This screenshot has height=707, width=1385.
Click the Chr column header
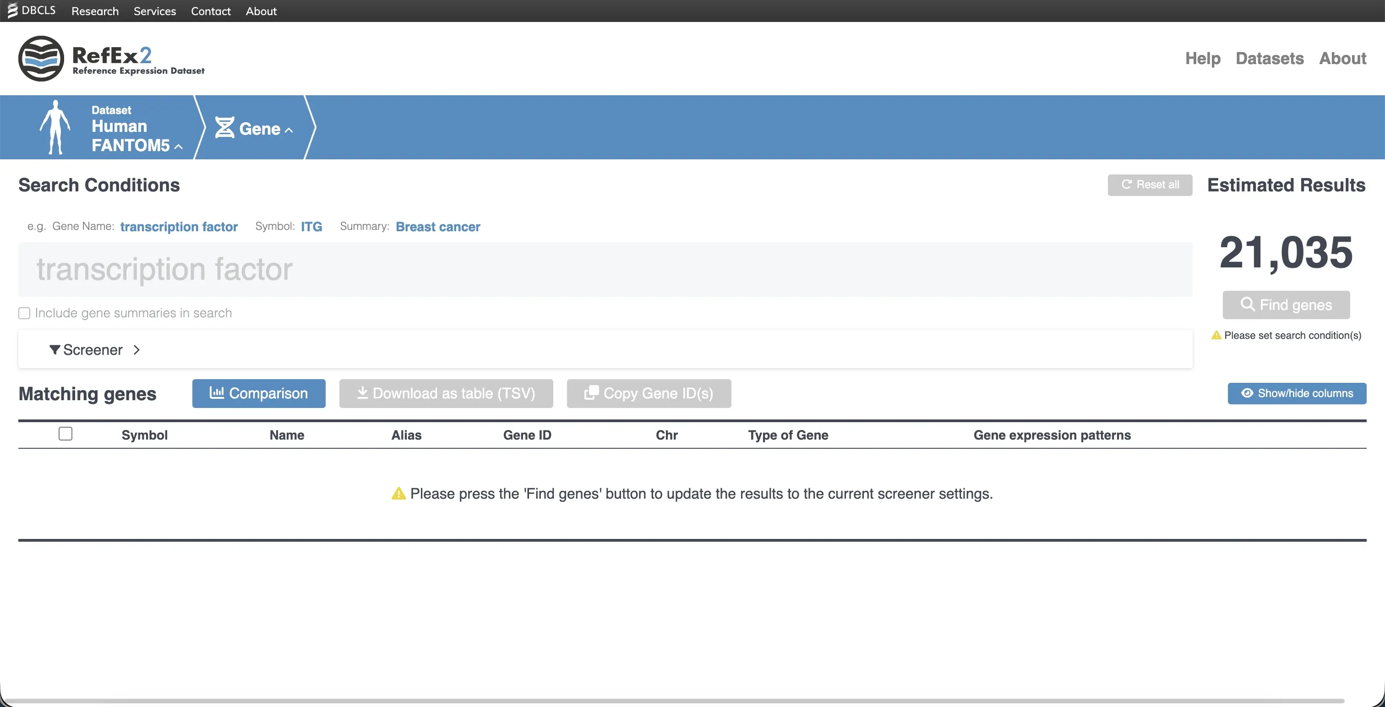coord(667,435)
